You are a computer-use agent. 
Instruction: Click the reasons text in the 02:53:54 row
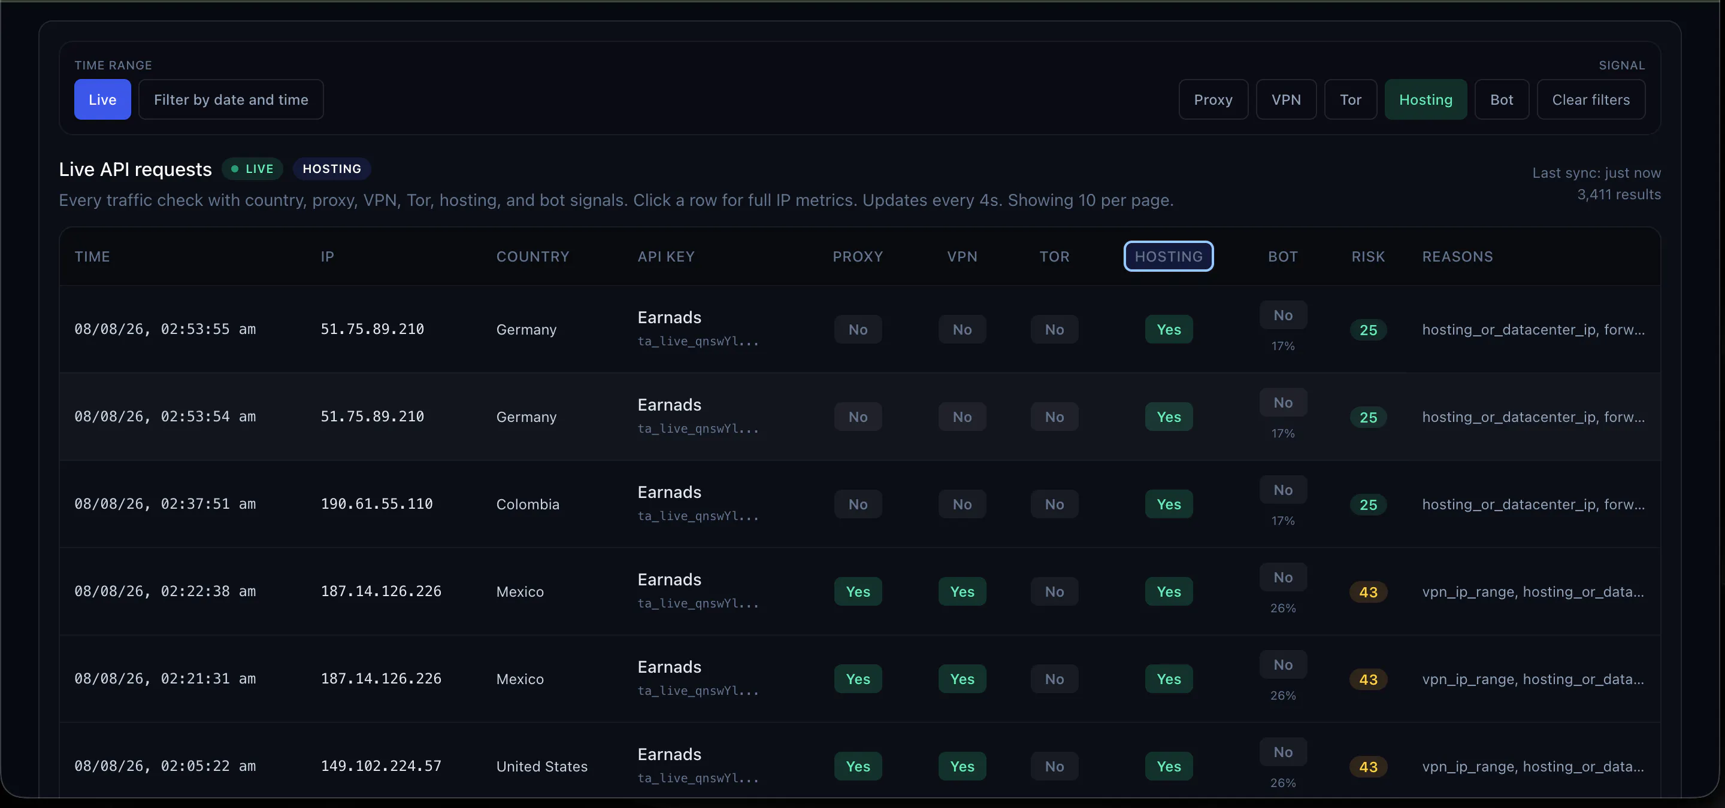(1533, 417)
